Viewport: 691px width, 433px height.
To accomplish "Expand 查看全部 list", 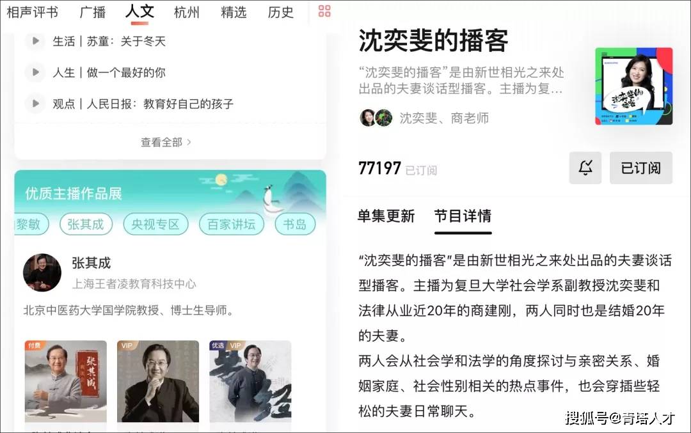I will pyautogui.click(x=166, y=142).
